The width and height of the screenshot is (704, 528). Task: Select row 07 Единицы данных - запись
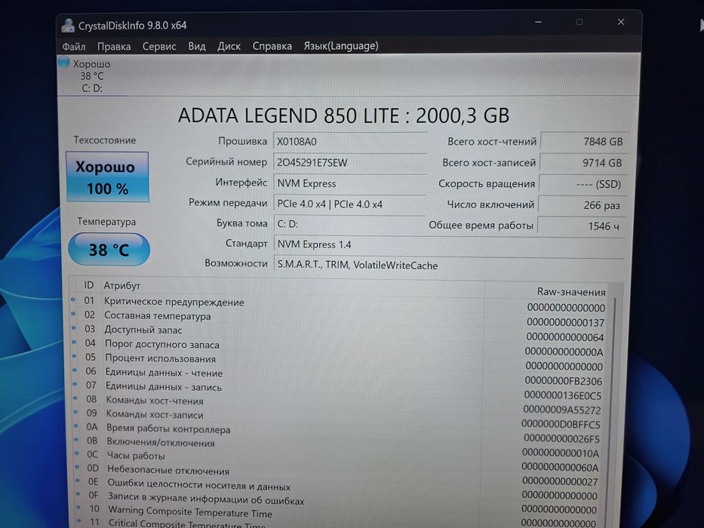click(x=338, y=391)
